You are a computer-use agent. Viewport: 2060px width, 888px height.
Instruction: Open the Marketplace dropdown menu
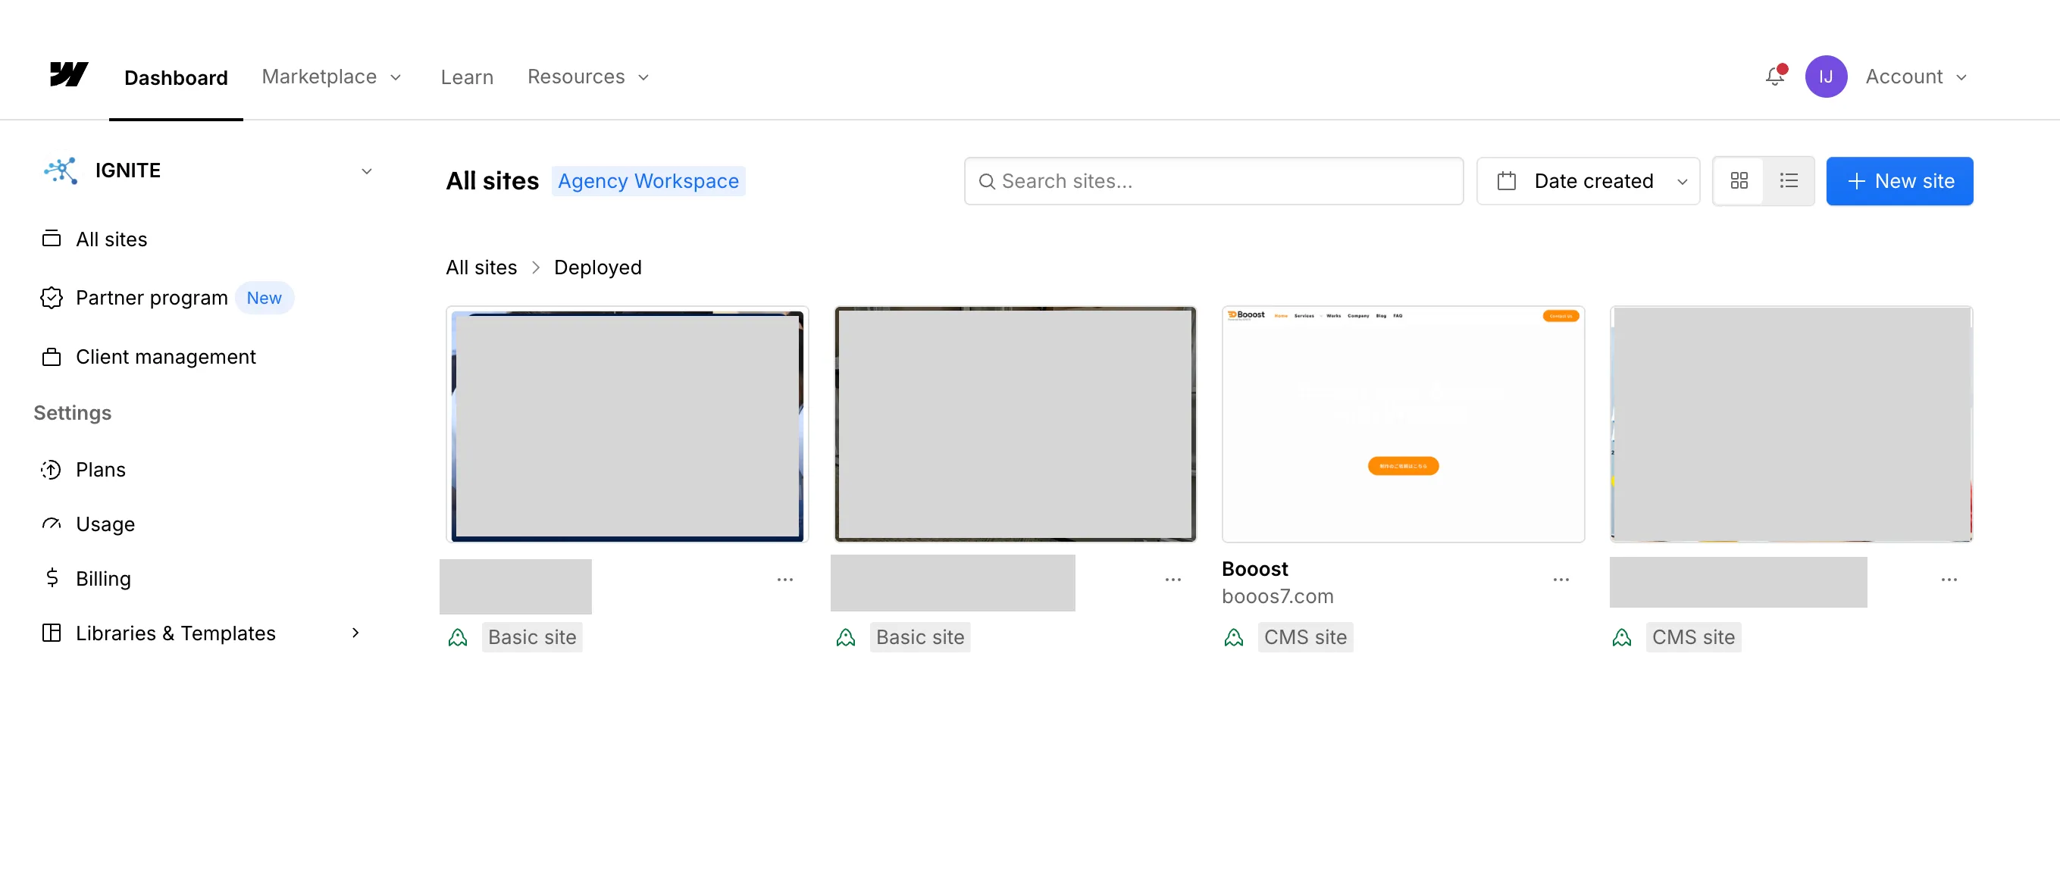pyautogui.click(x=331, y=77)
